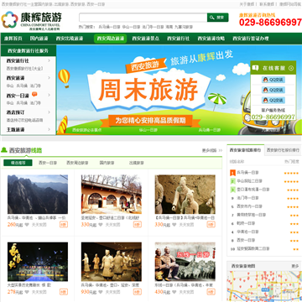Image resolution: width=302 pixels, height=302 pixels.
Task: Expand the 酒店预订 sidebar chevron
Action: (x=49, y=112)
